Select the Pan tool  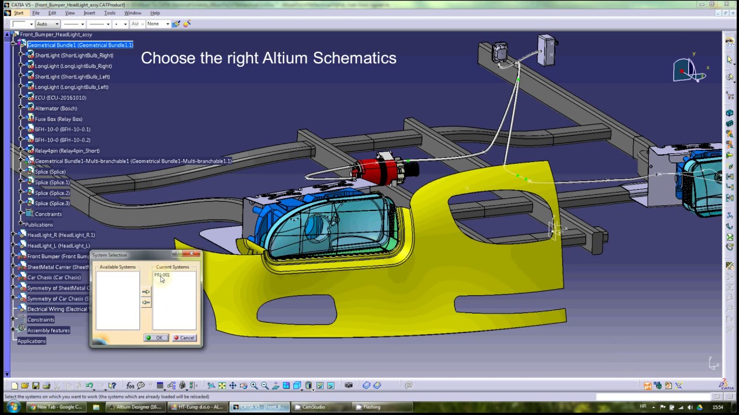tap(233, 386)
